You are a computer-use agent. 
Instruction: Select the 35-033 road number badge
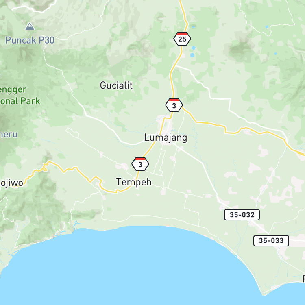click(271, 241)
